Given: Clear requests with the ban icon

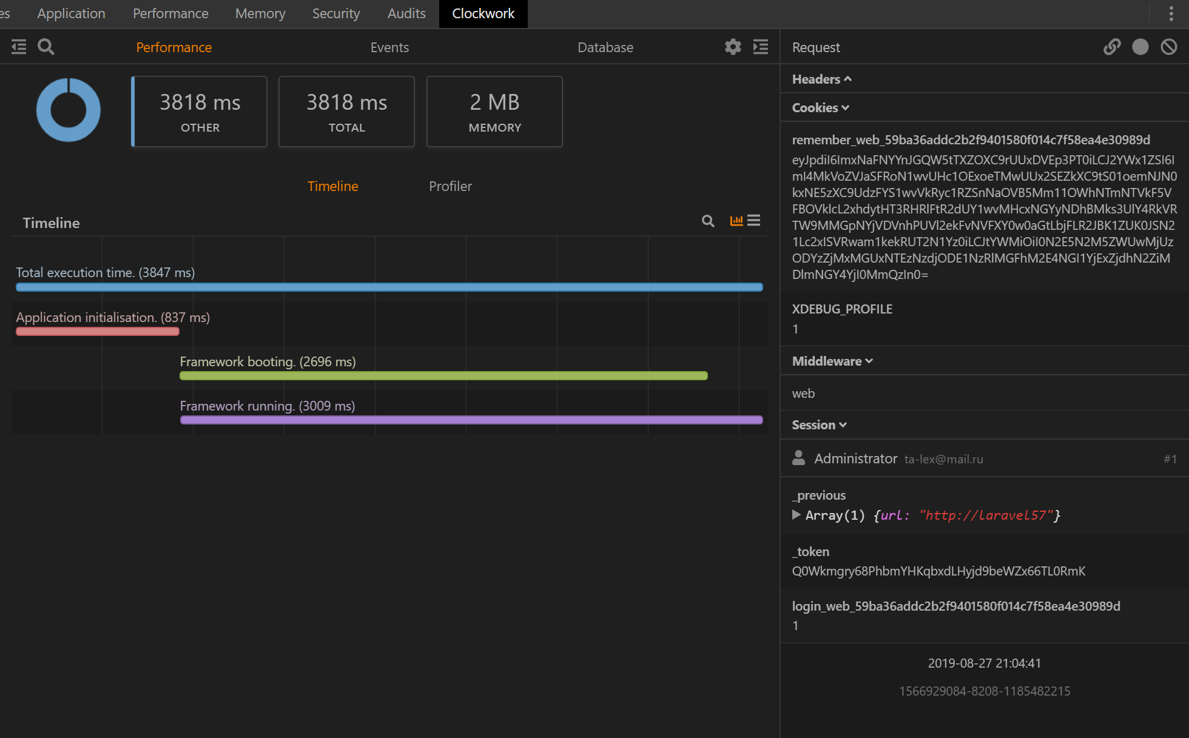Looking at the screenshot, I should coord(1168,47).
